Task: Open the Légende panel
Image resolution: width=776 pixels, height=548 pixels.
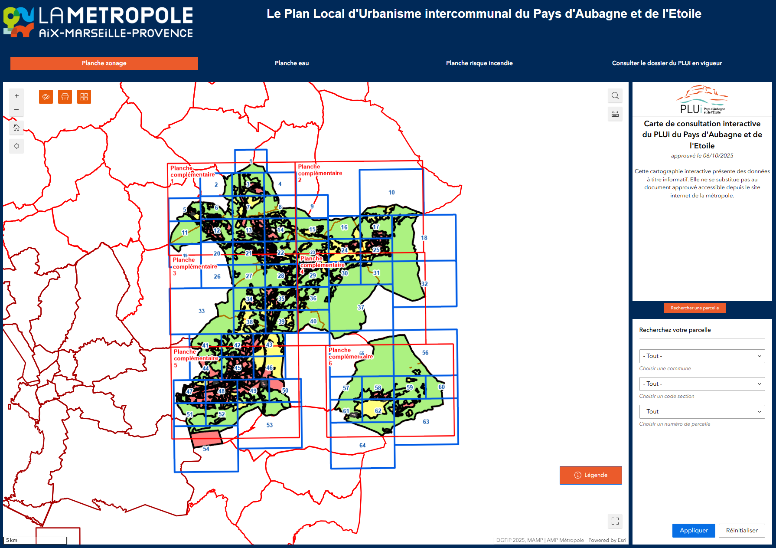Action: point(590,476)
